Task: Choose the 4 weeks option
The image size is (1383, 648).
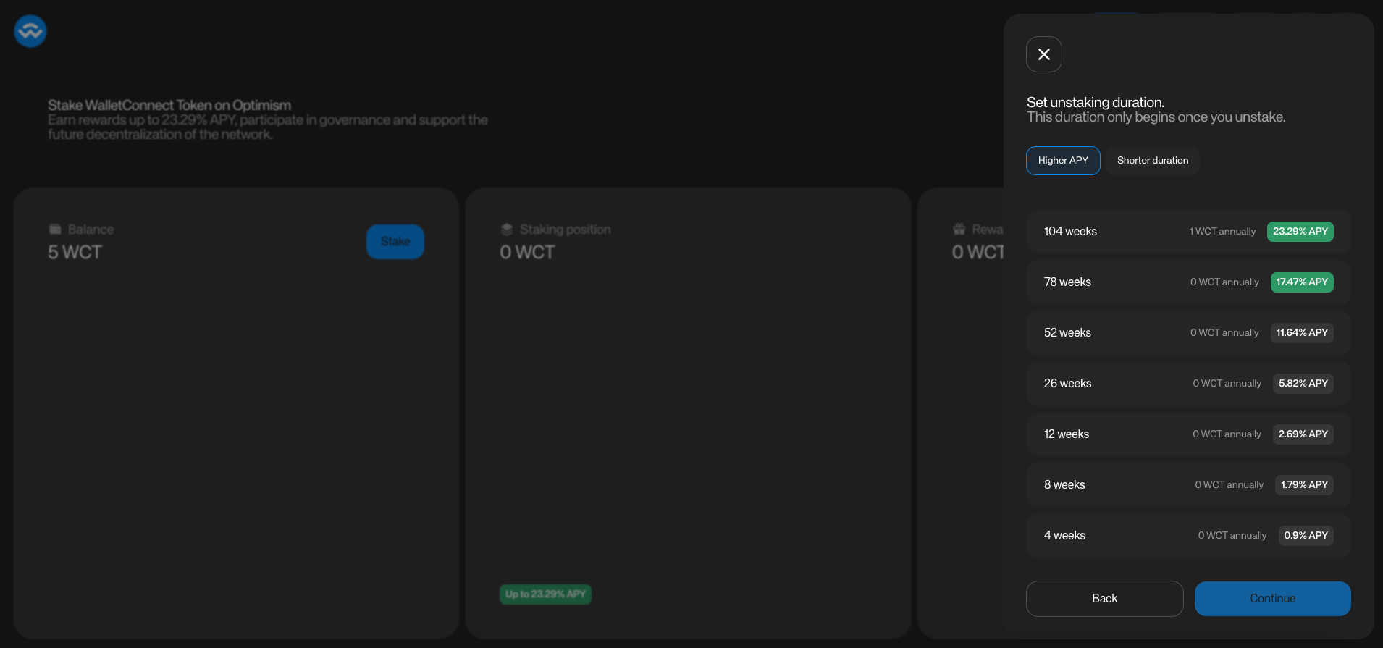Action: pos(1188,536)
